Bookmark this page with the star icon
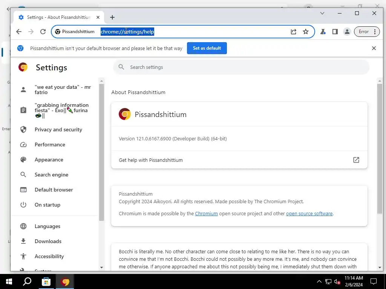386x289 pixels. [x=305, y=32]
